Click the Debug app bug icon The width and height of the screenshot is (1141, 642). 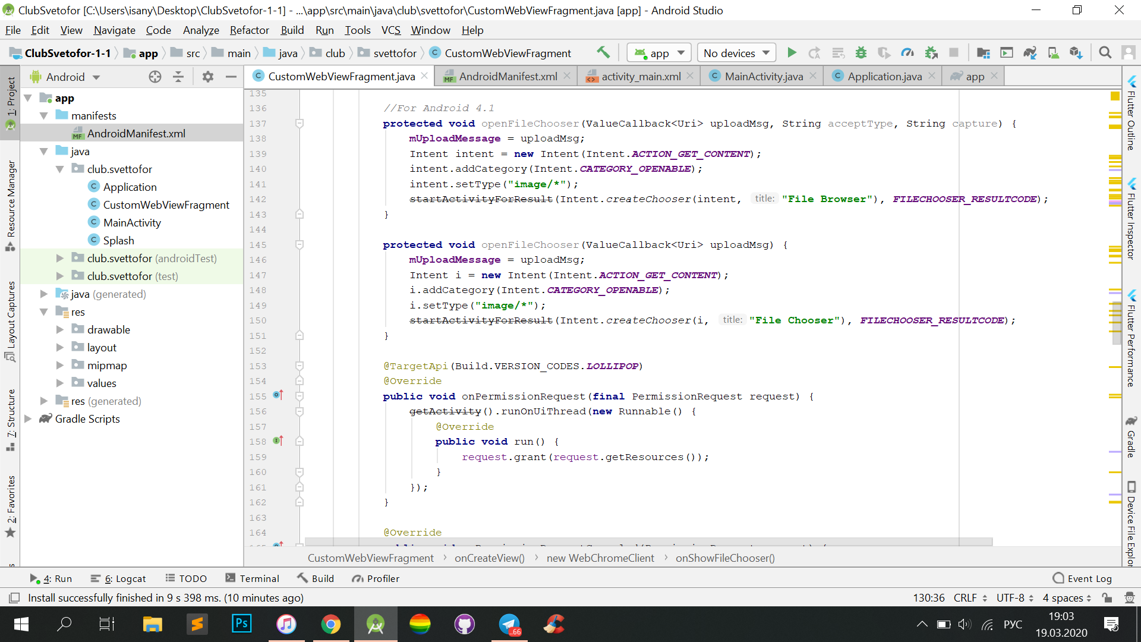(x=861, y=53)
